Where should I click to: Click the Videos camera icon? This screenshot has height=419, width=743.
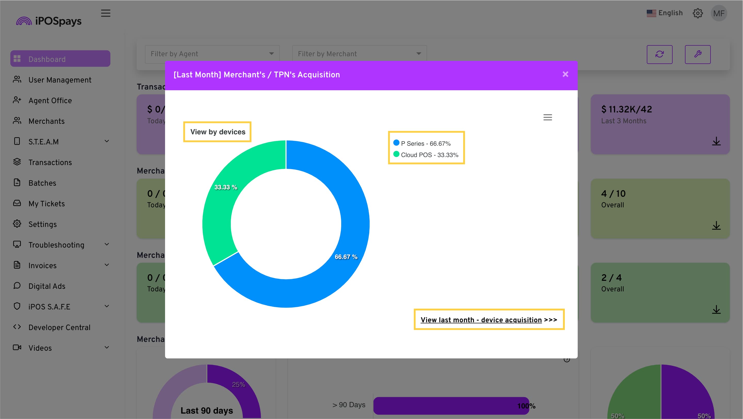click(17, 348)
